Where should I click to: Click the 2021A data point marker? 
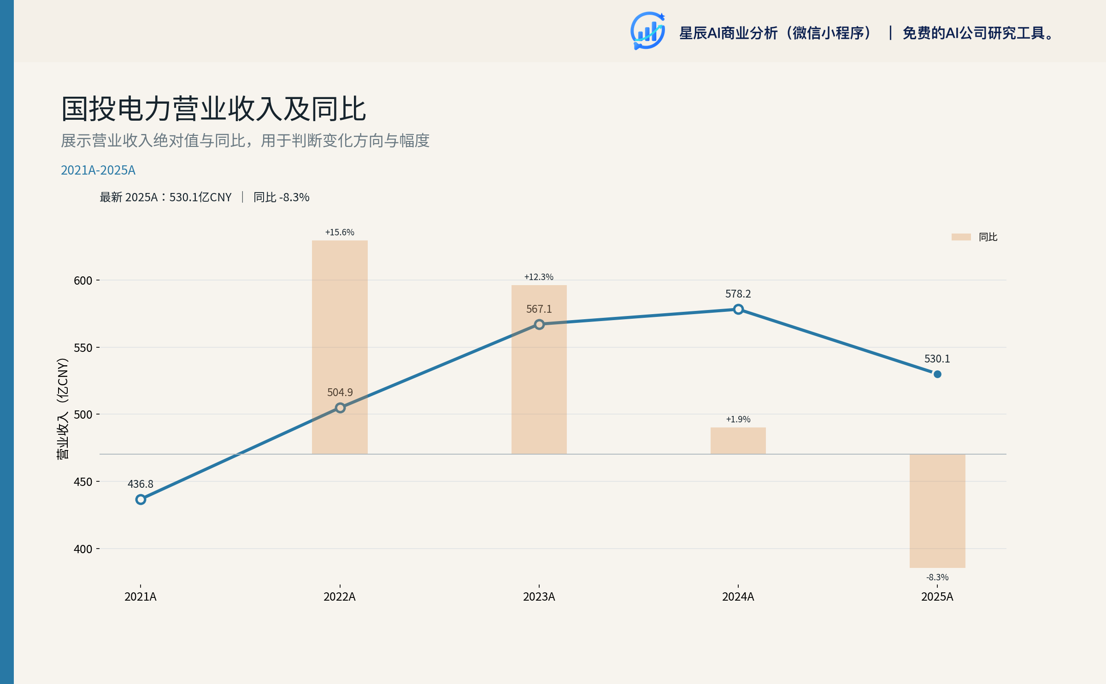(141, 499)
